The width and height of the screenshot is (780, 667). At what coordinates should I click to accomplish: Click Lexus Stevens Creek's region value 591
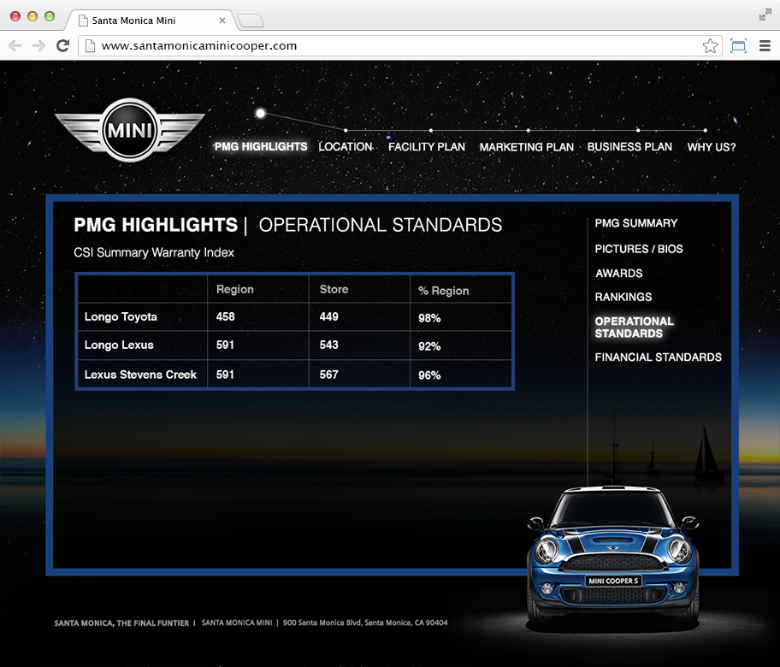(225, 375)
